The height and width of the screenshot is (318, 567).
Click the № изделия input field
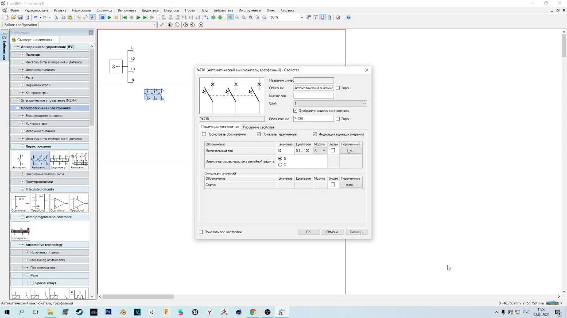pyautogui.click(x=314, y=96)
